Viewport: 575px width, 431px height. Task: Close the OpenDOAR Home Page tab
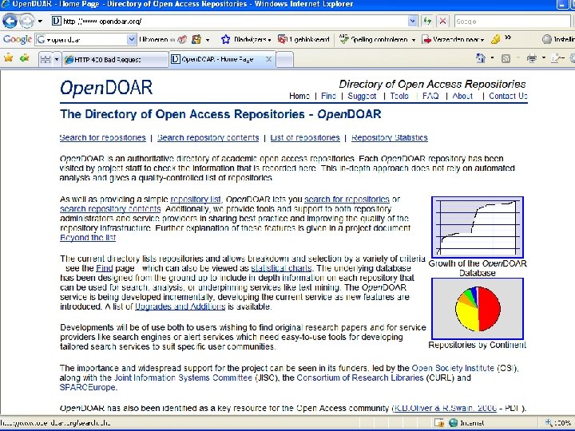pyautogui.click(x=268, y=59)
